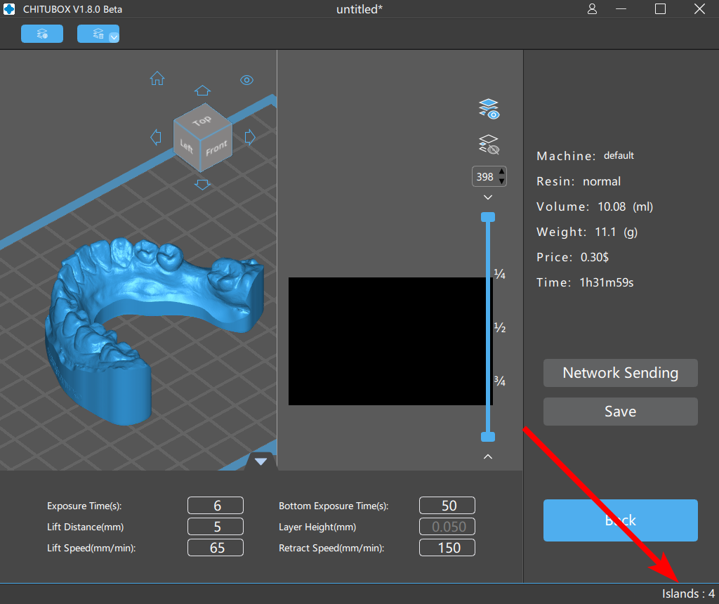Image resolution: width=719 pixels, height=604 pixels.
Task: Click the Lift Speed field
Action: 216,548
